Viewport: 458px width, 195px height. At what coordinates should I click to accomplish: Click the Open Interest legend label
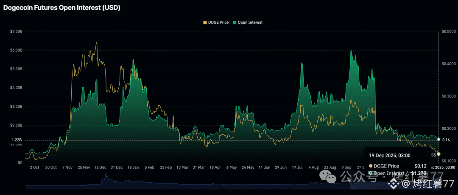(250, 22)
